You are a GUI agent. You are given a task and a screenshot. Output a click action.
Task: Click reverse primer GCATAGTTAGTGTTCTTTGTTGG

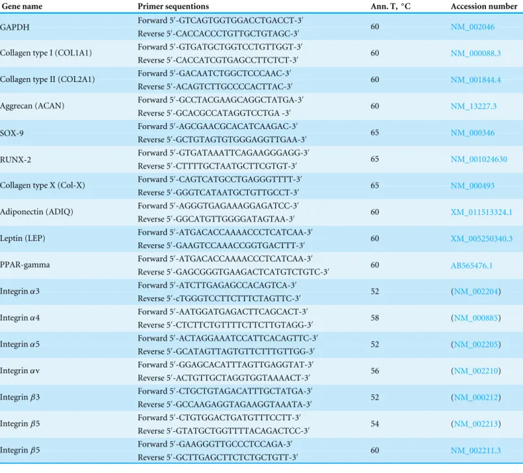226,351
